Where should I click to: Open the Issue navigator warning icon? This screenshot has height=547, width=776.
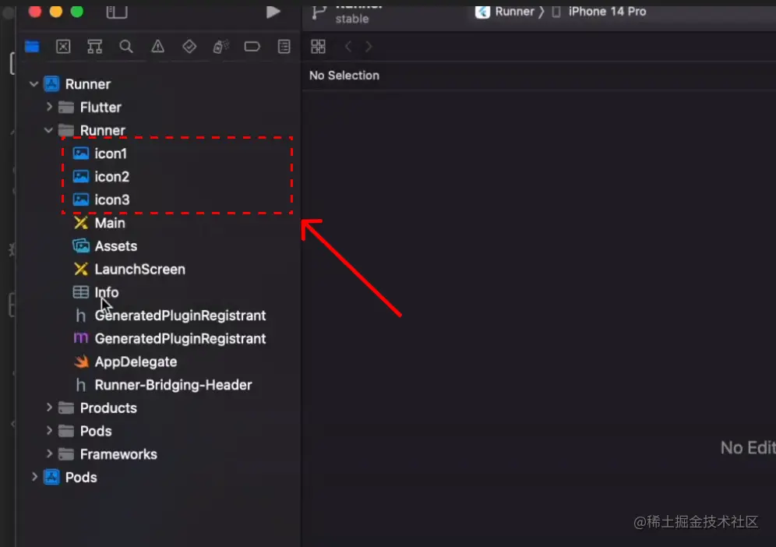[158, 47]
